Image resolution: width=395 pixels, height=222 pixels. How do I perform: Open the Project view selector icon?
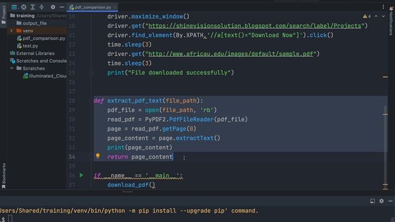coord(14,7)
